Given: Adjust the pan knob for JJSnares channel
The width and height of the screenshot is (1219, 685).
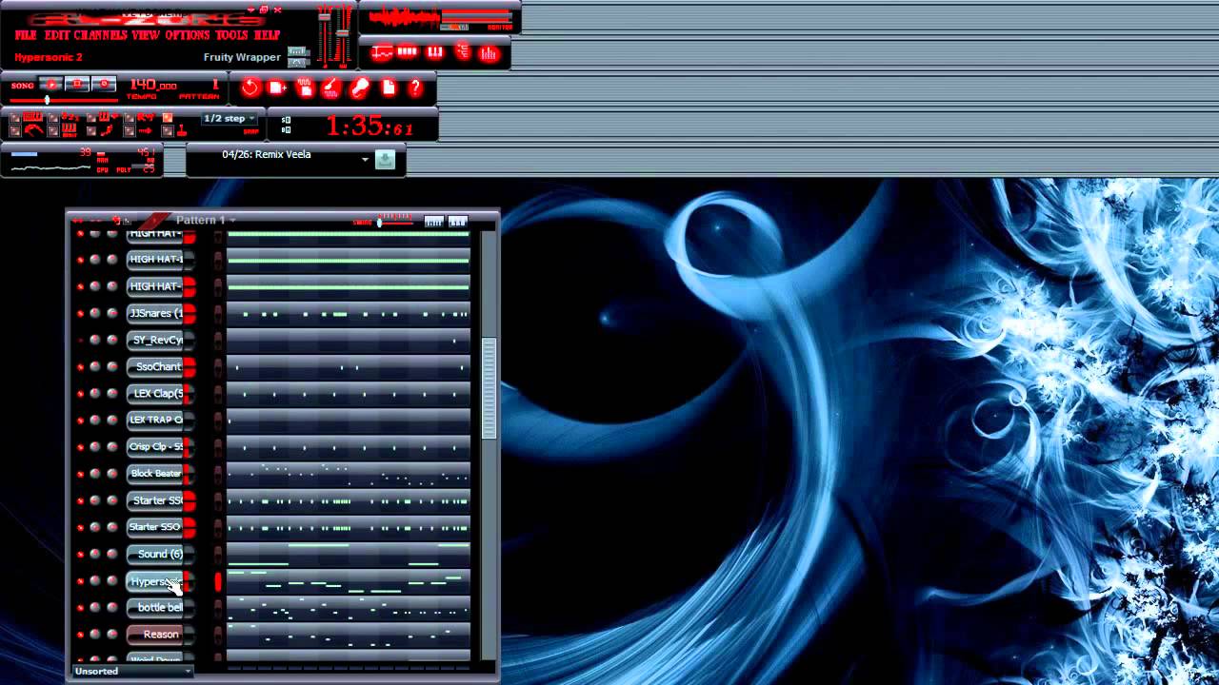Looking at the screenshot, I should tap(95, 313).
